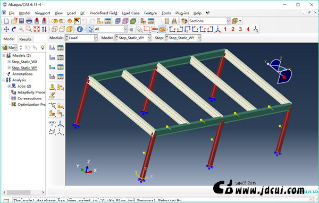Image resolution: width=319 pixels, height=203 pixels.
Task: Switch to shaded render style
Action: tap(70, 29)
